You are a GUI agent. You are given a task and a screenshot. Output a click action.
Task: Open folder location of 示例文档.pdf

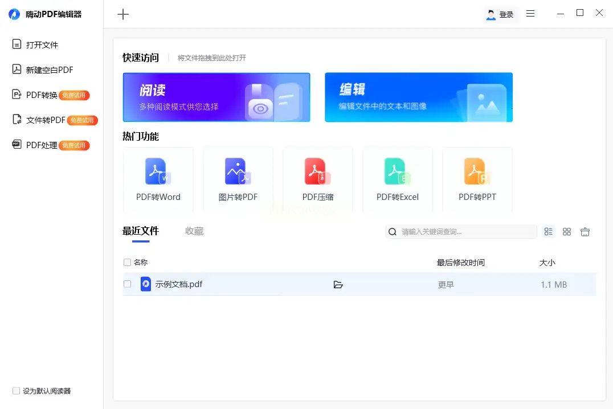(x=338, y=285)
